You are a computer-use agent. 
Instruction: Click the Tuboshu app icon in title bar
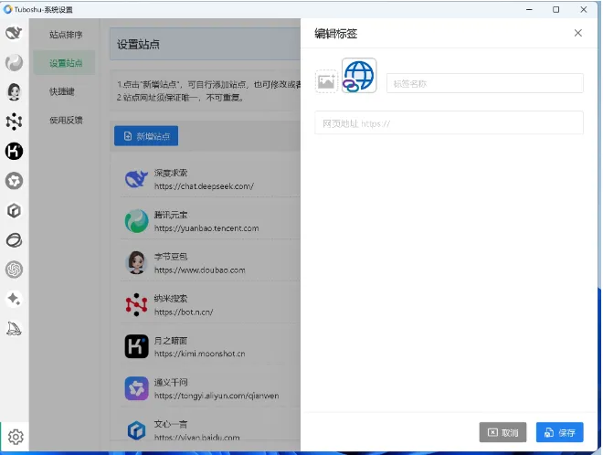coord(7,9)
